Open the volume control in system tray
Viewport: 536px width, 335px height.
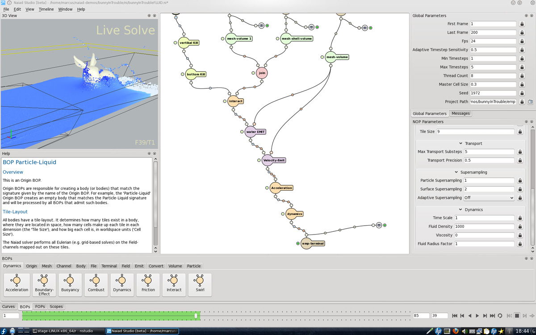click(x=464, y=331)
